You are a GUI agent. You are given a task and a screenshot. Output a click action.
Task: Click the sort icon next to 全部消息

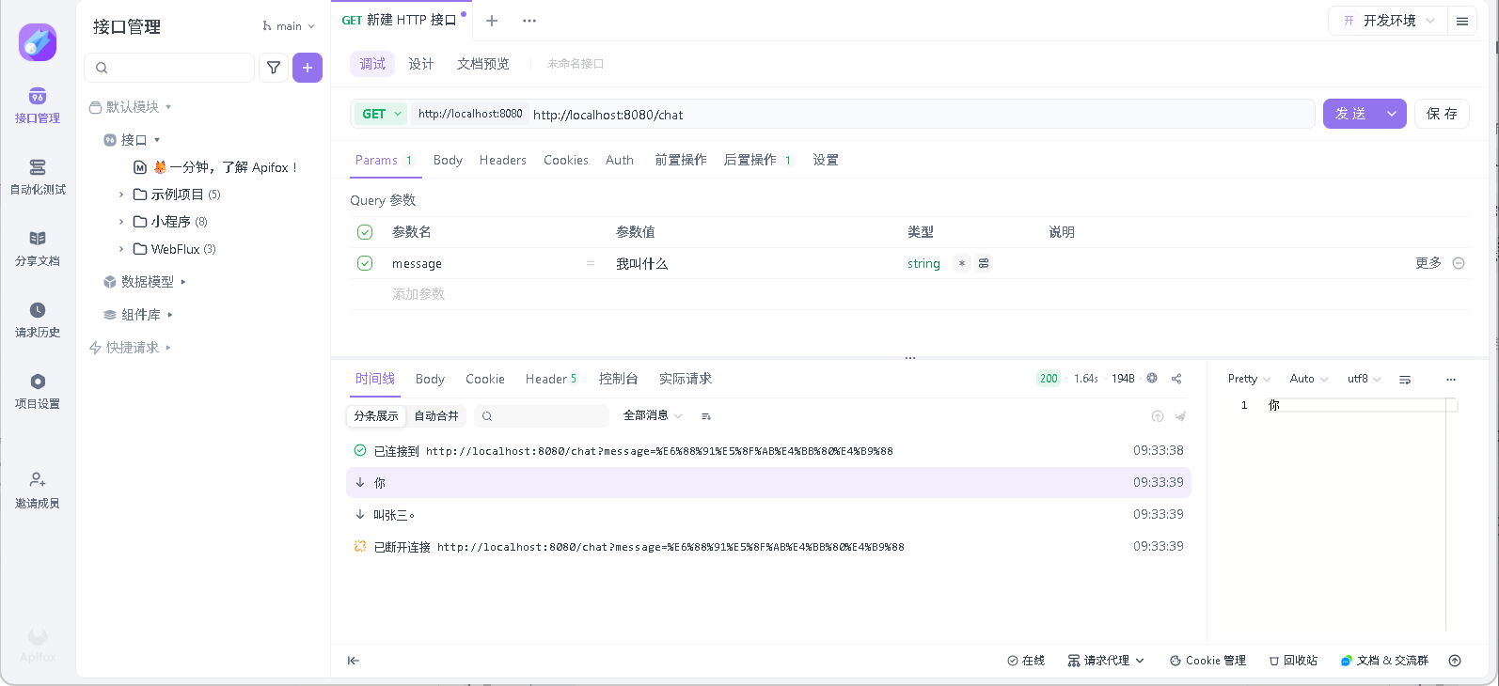click(x=706, y=416)
